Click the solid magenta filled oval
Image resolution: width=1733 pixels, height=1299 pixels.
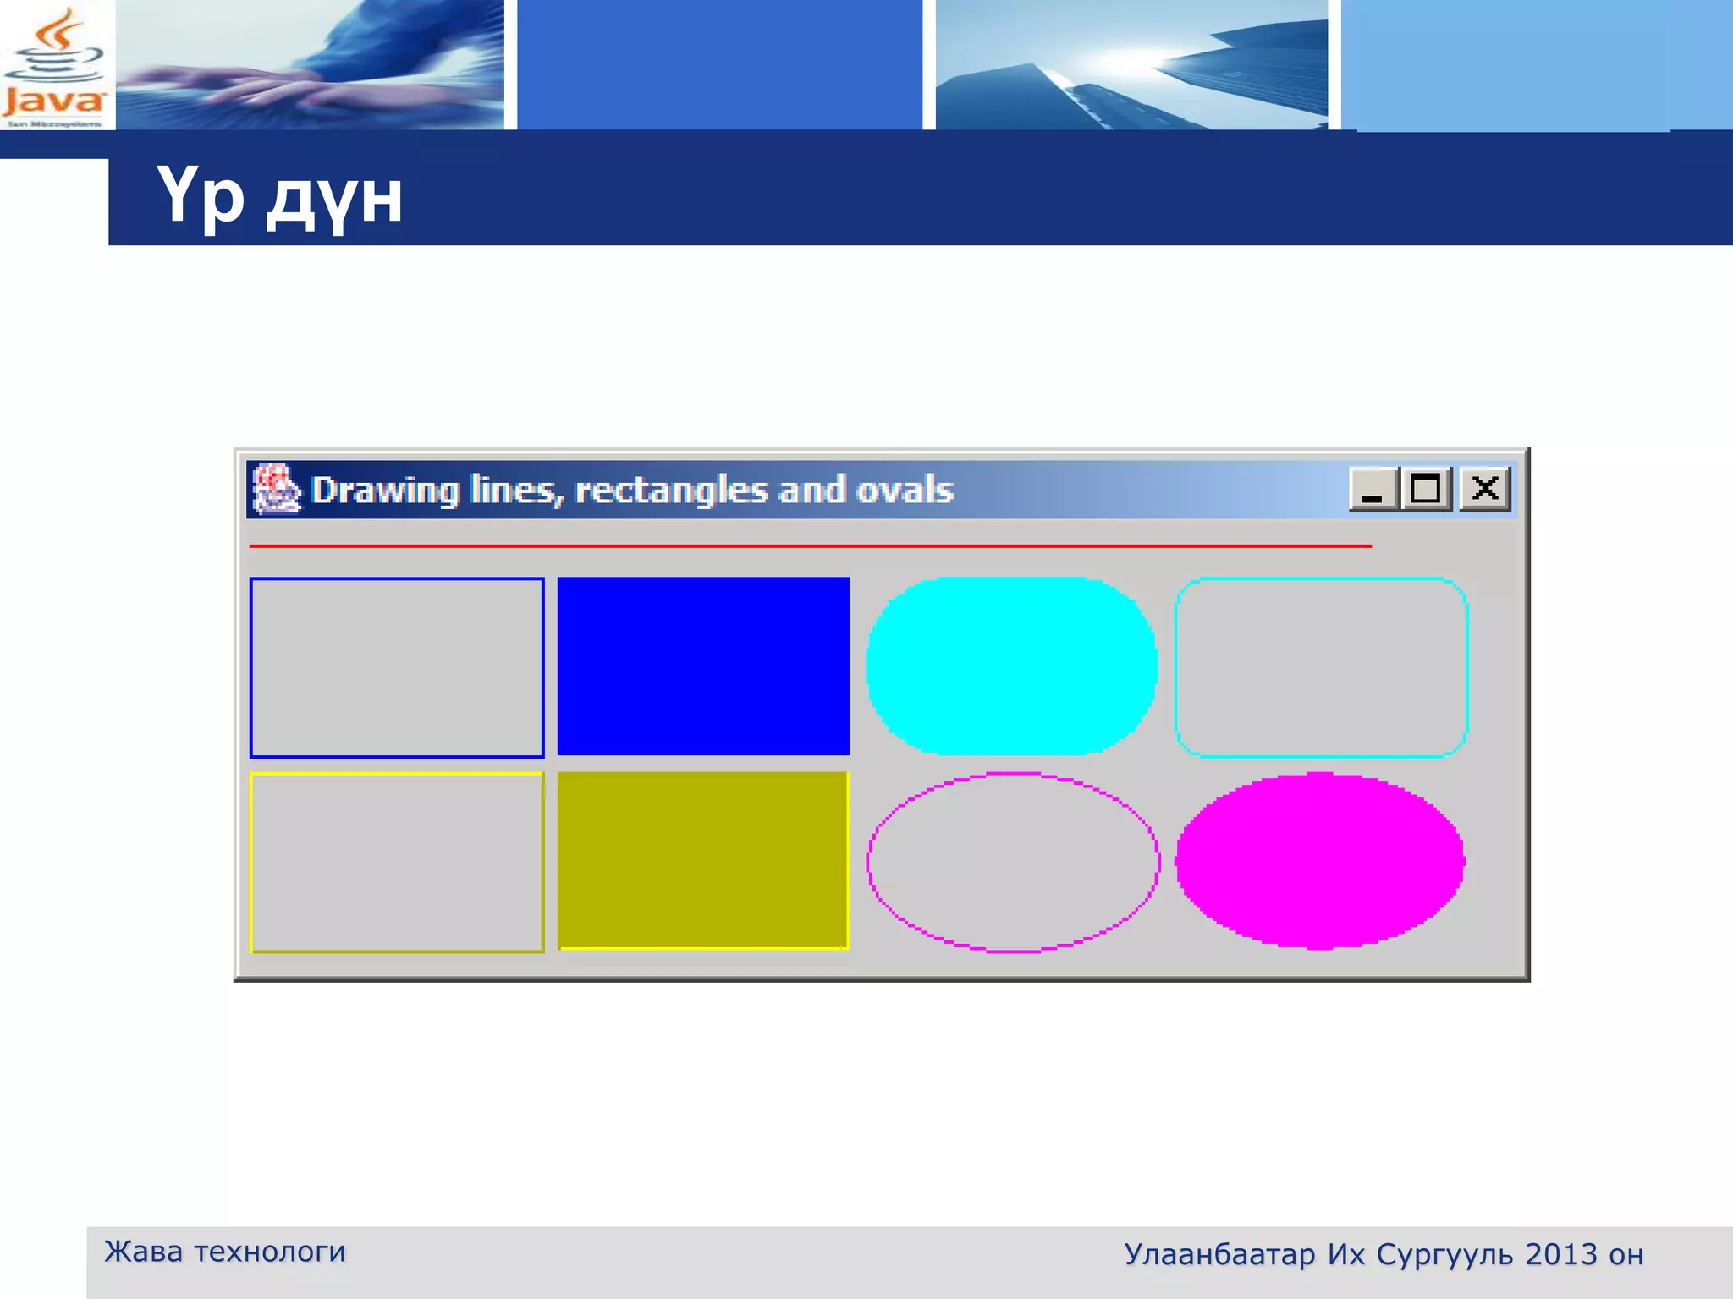pyautogui.click(x=1320, y=861)
